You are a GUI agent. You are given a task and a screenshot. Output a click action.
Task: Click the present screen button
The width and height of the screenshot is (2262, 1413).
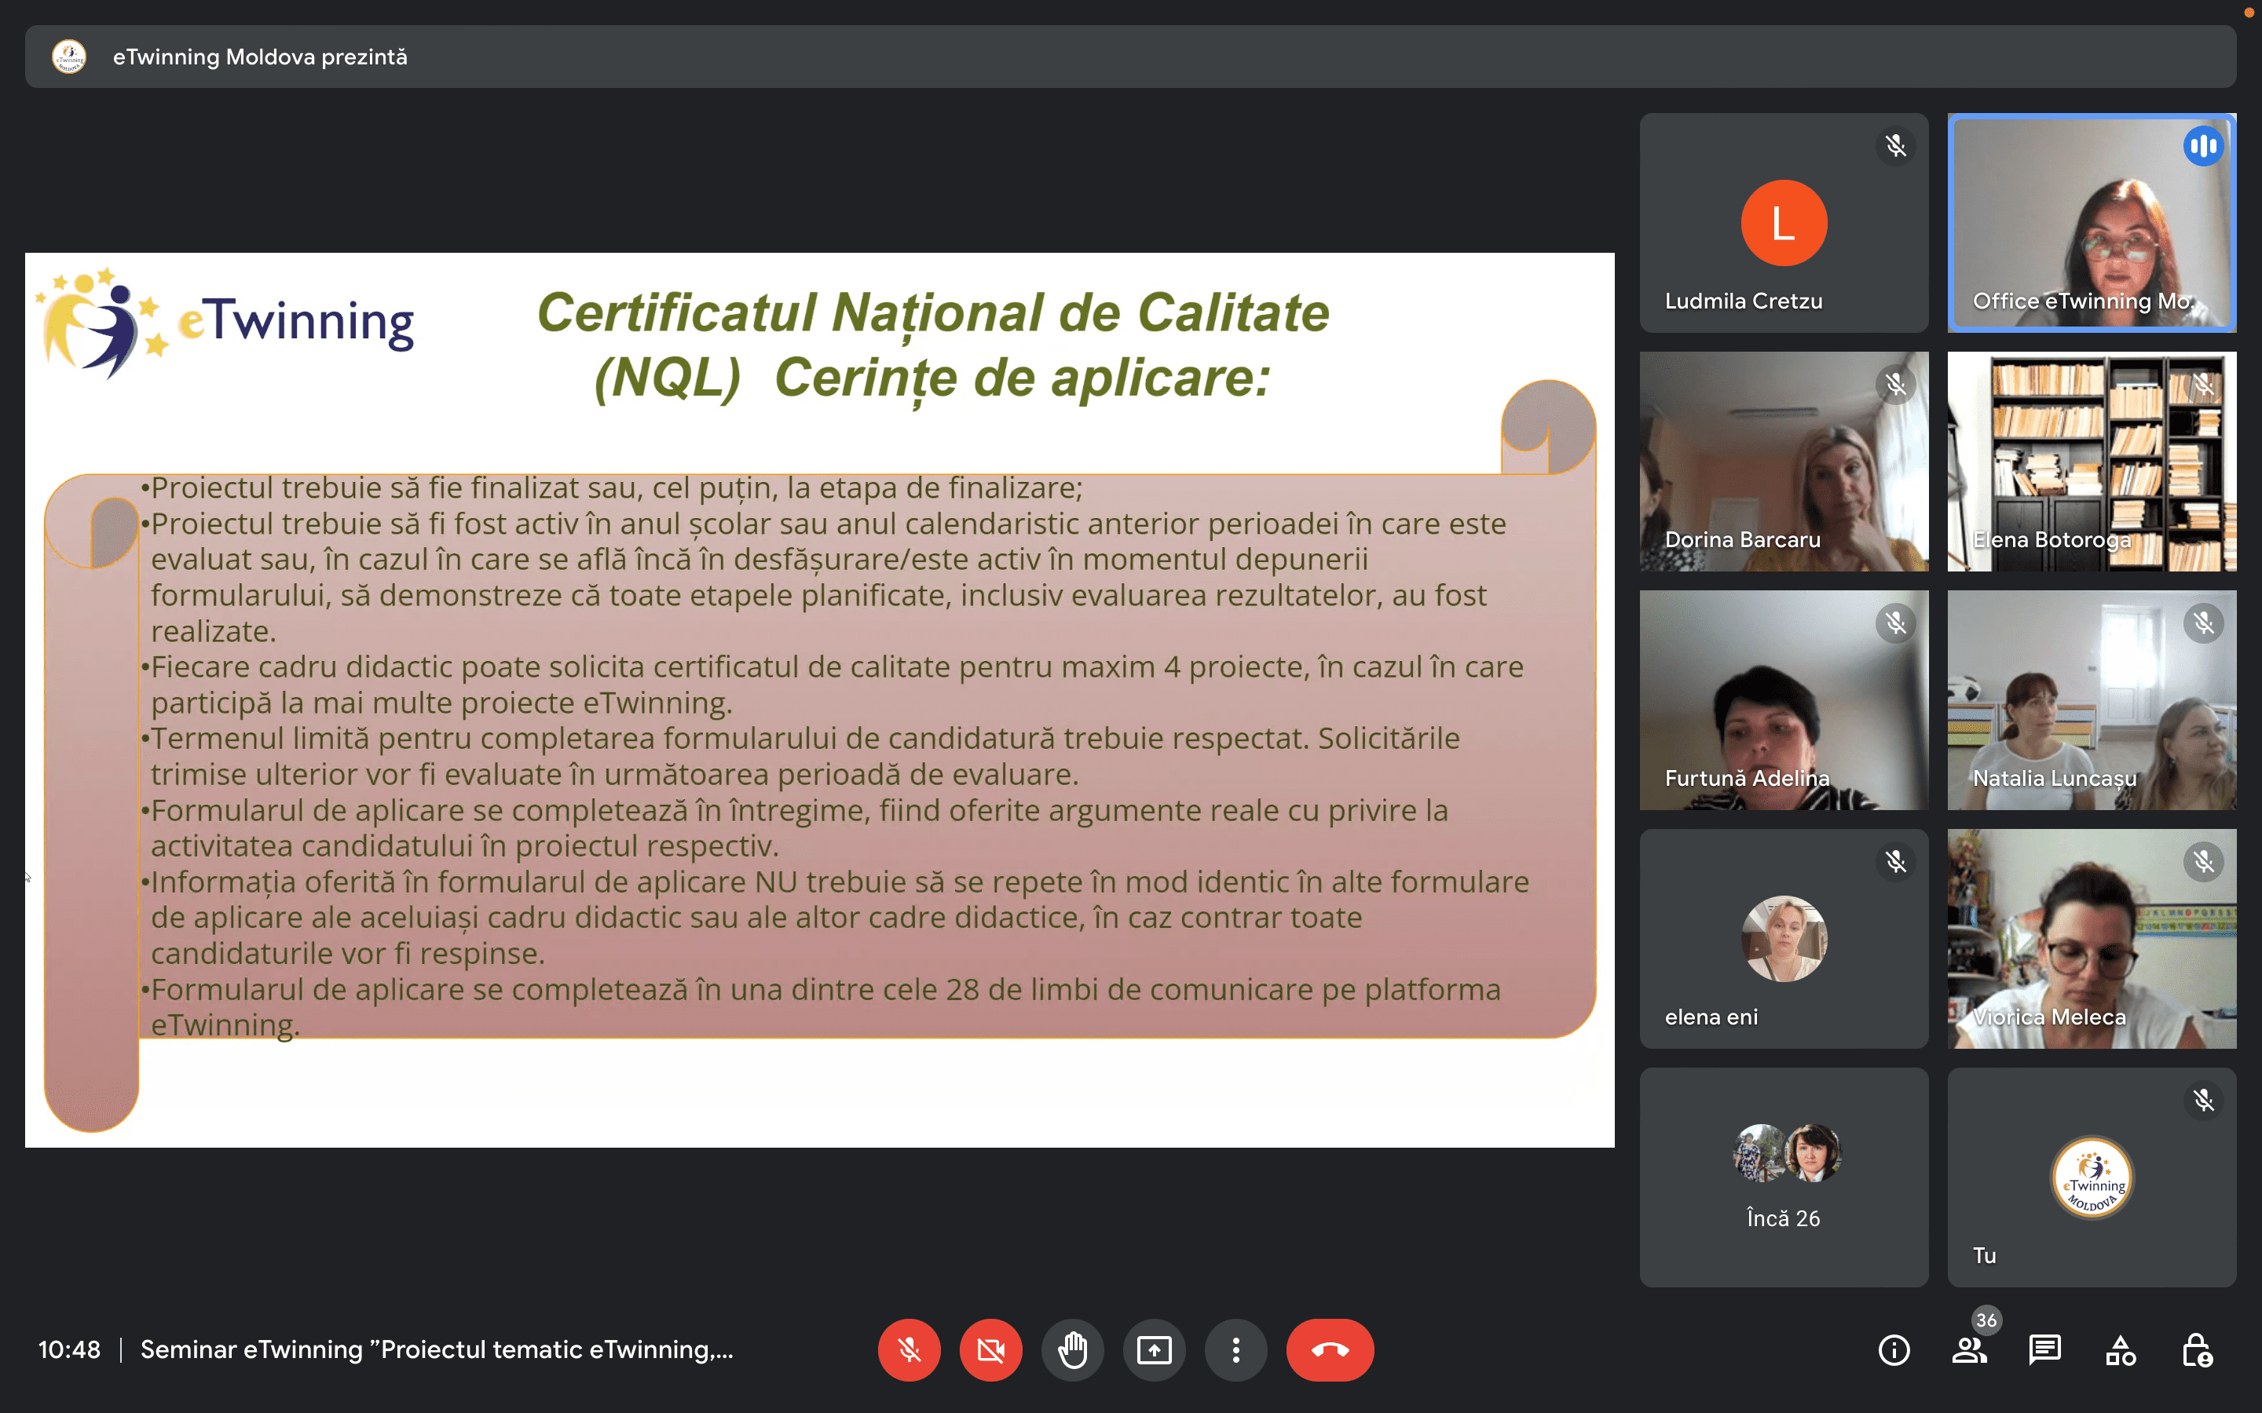point(1155,1349)
